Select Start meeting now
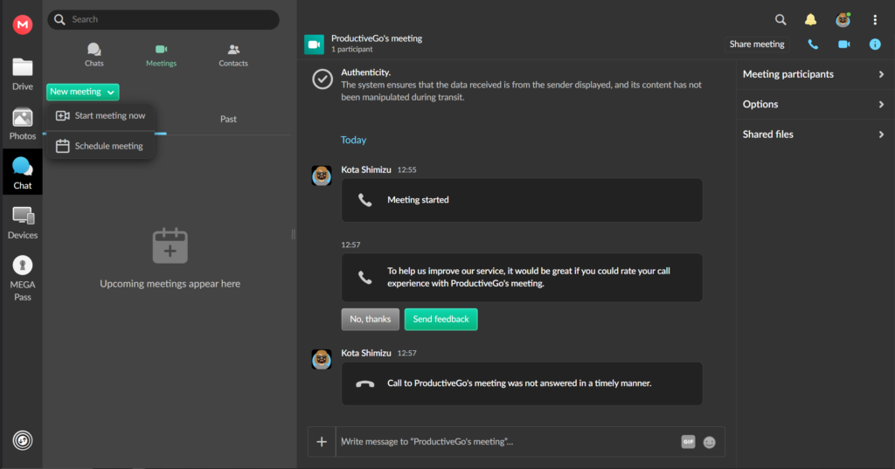This screenshot has height=469, width=895. tap(101, 116)
